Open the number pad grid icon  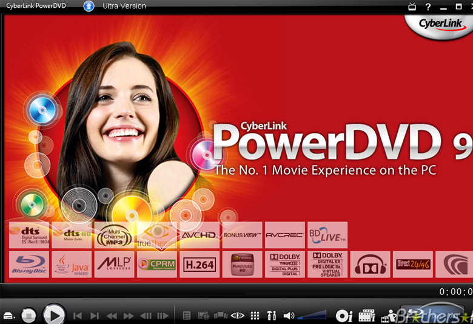255,316
